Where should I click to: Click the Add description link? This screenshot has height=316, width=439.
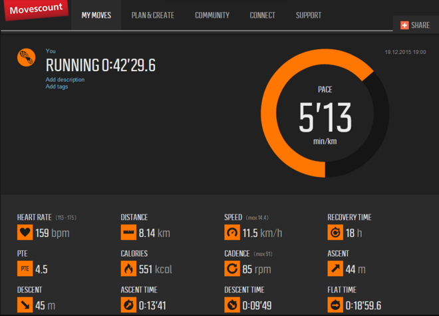click(65, 80)
